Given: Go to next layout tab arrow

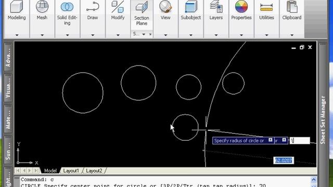Looking at the screenshot, I should coord(30,171).
